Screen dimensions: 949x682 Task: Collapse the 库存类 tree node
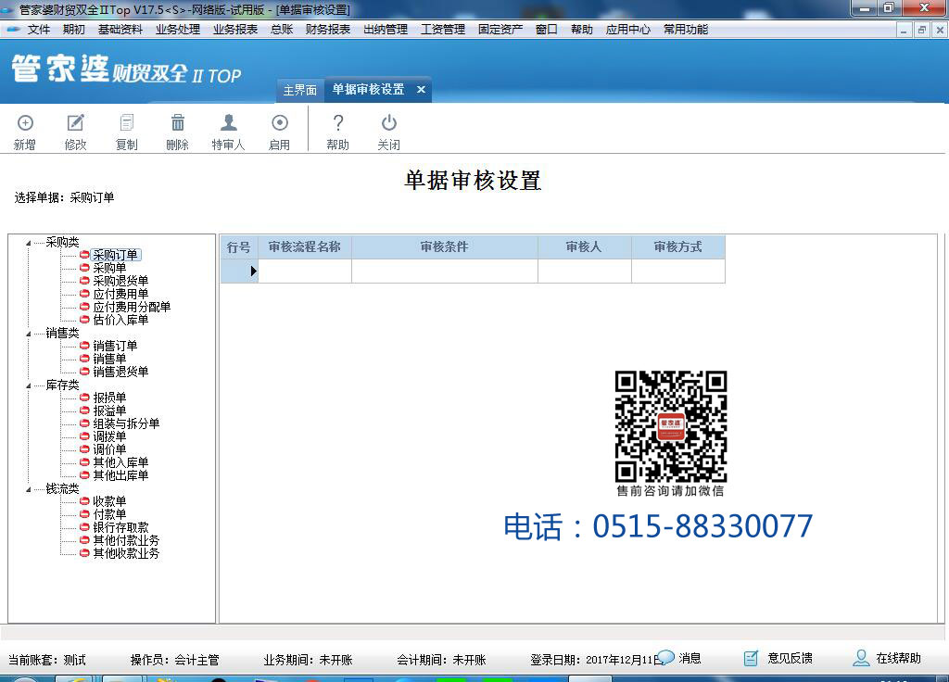[x=29, y=385]
